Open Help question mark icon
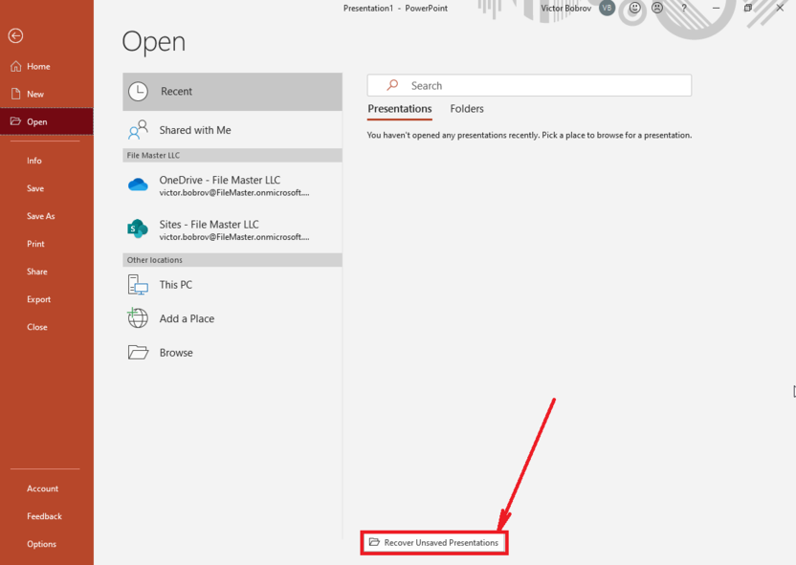796x565 pixels. point(684,8)
